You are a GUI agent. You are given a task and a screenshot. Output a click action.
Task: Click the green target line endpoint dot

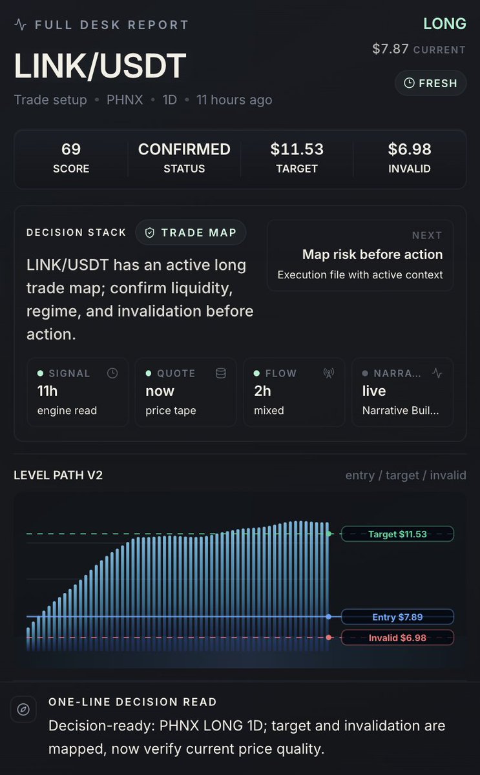329,534
